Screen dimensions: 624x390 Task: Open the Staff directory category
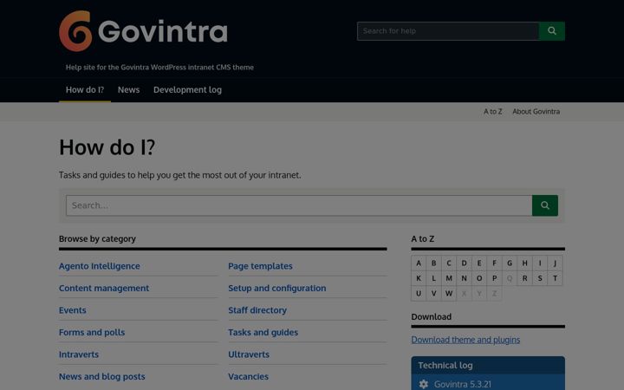coord(257,310)
